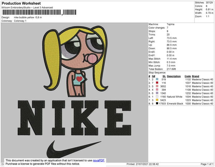Click the Max Stitch value '11.4 mm'
The image size is (215, 167).
[172, 59]
